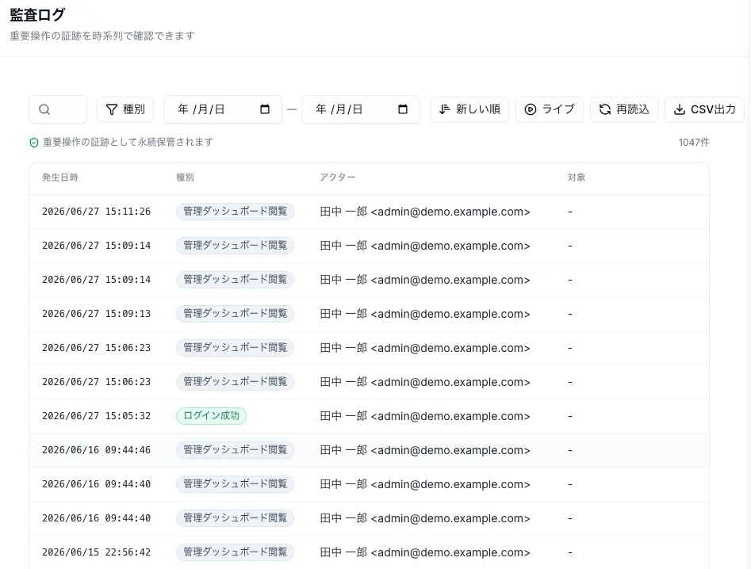Focus the start date 年/月/日 field
751x569 pixels.
(x=223, y=109)
